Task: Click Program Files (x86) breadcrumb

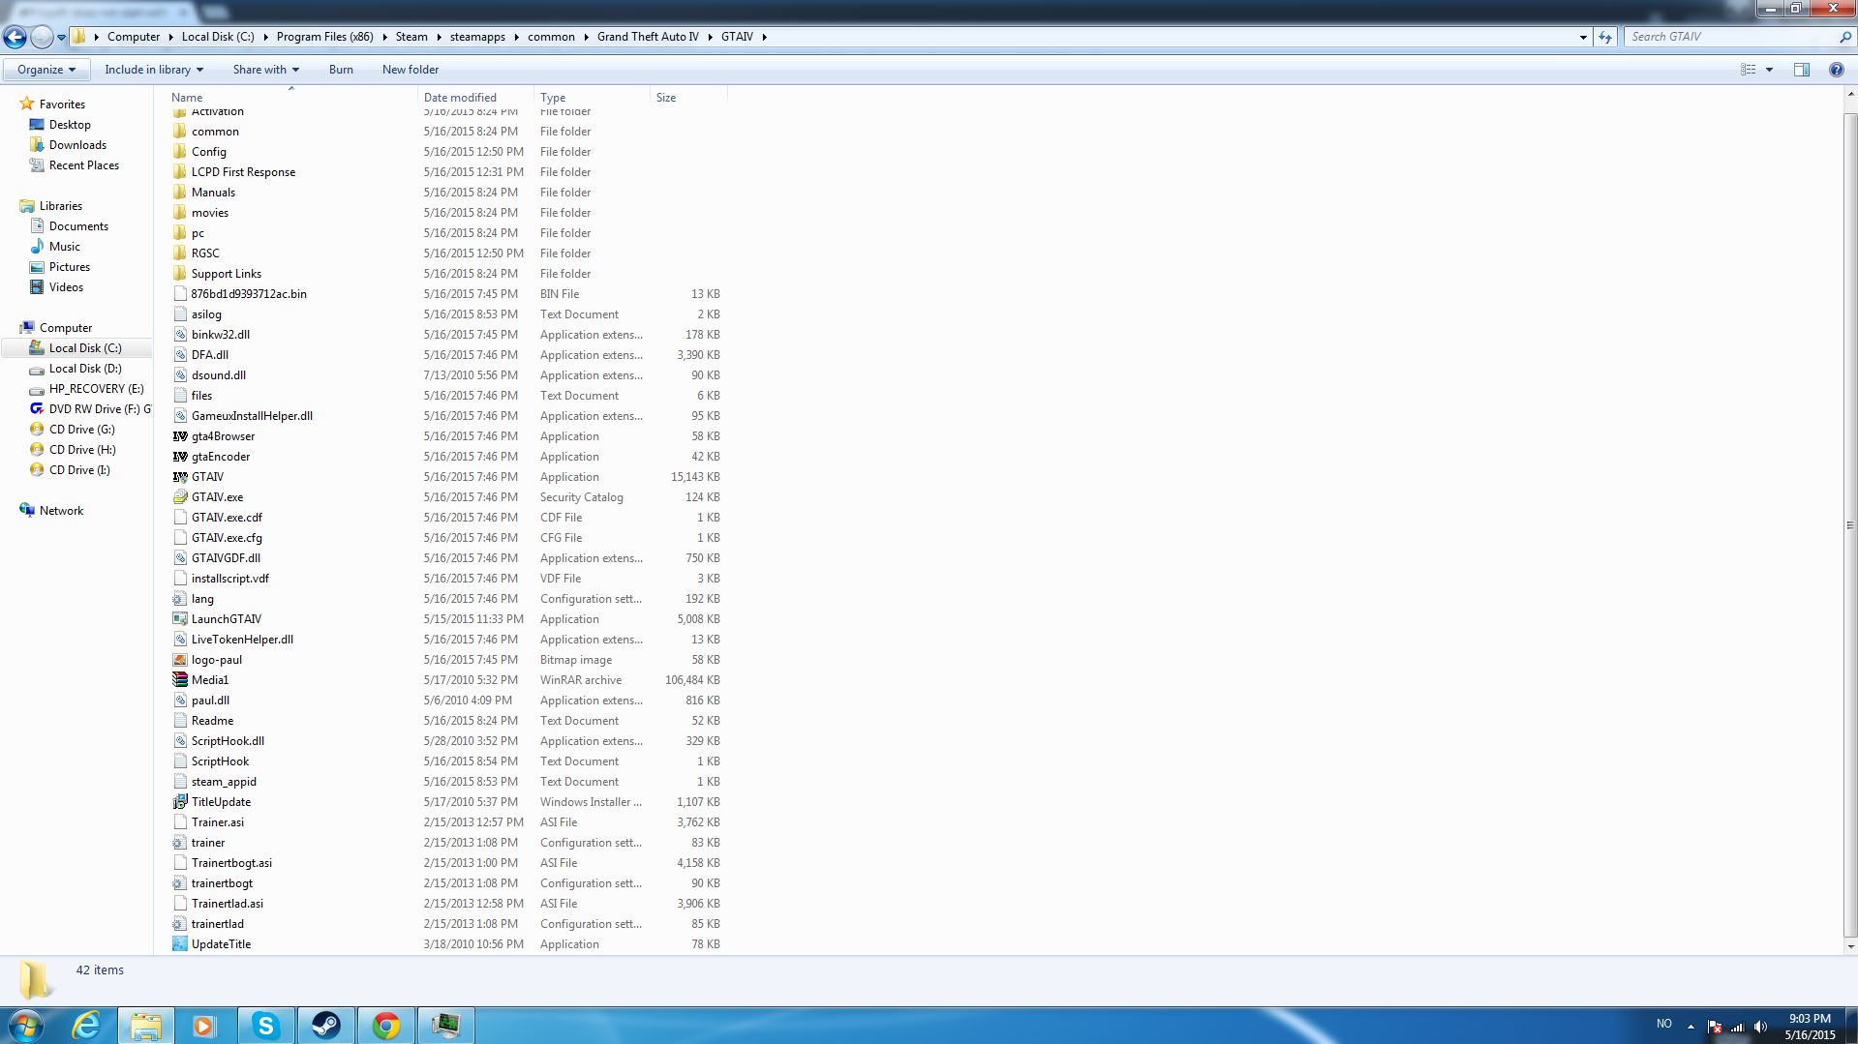Action: (x=324, y=37)
